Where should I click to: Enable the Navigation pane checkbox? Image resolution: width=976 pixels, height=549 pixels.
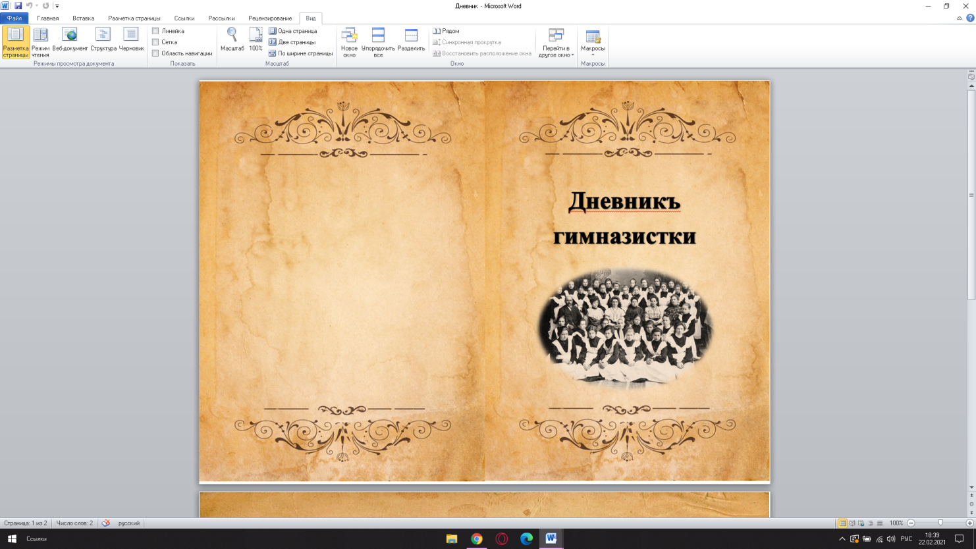(155, 53)
